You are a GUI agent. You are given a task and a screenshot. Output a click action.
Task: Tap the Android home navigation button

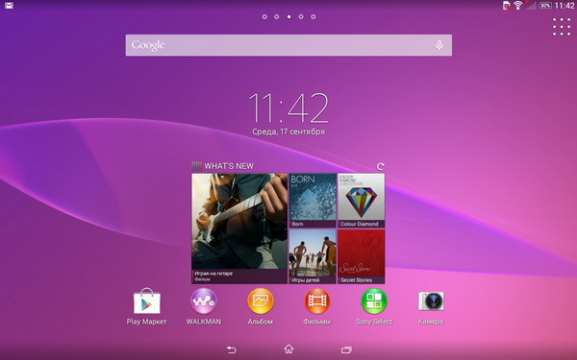288,349
